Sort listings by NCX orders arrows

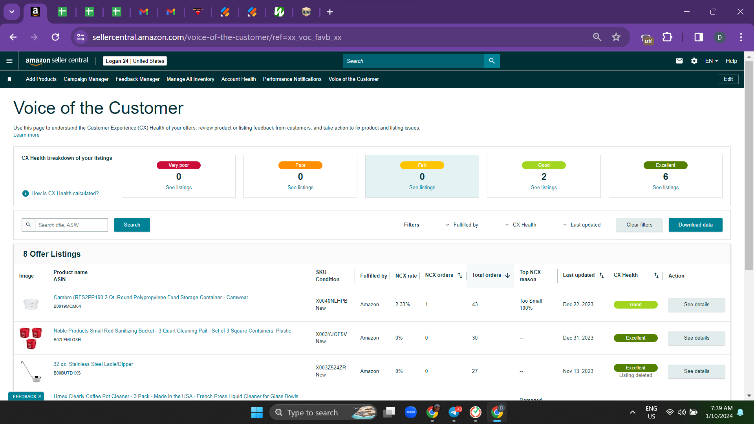(460, 276)
